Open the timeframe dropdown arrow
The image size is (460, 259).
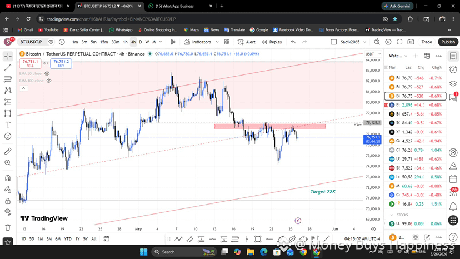tap(161, 42)
